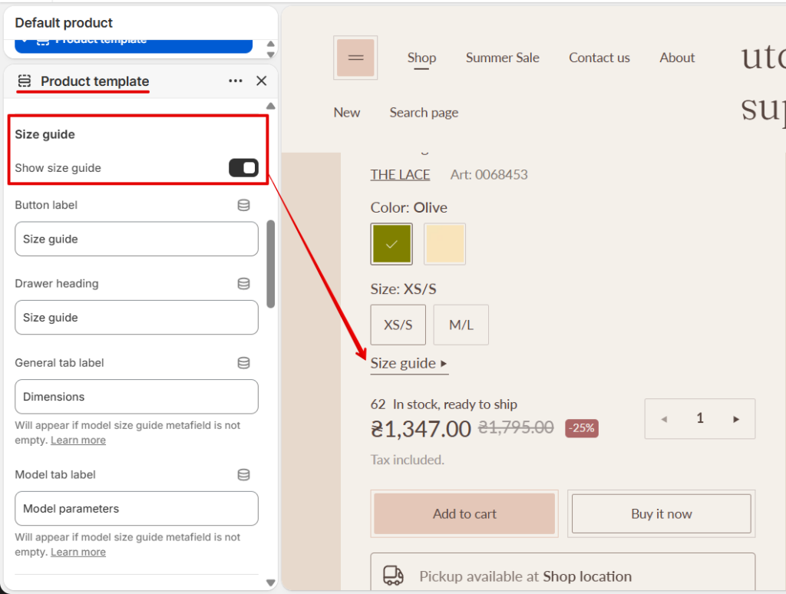
Task: Open the Summer Sale menu item
Action: 502,58
